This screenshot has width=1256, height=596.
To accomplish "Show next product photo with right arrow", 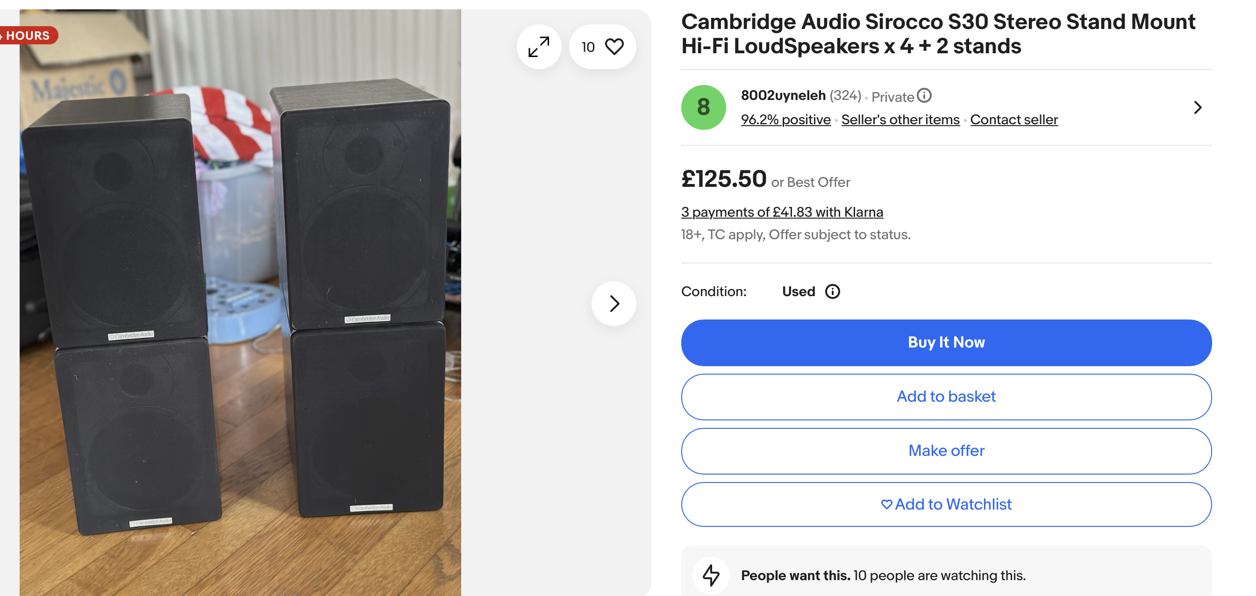I will point(614,303).
